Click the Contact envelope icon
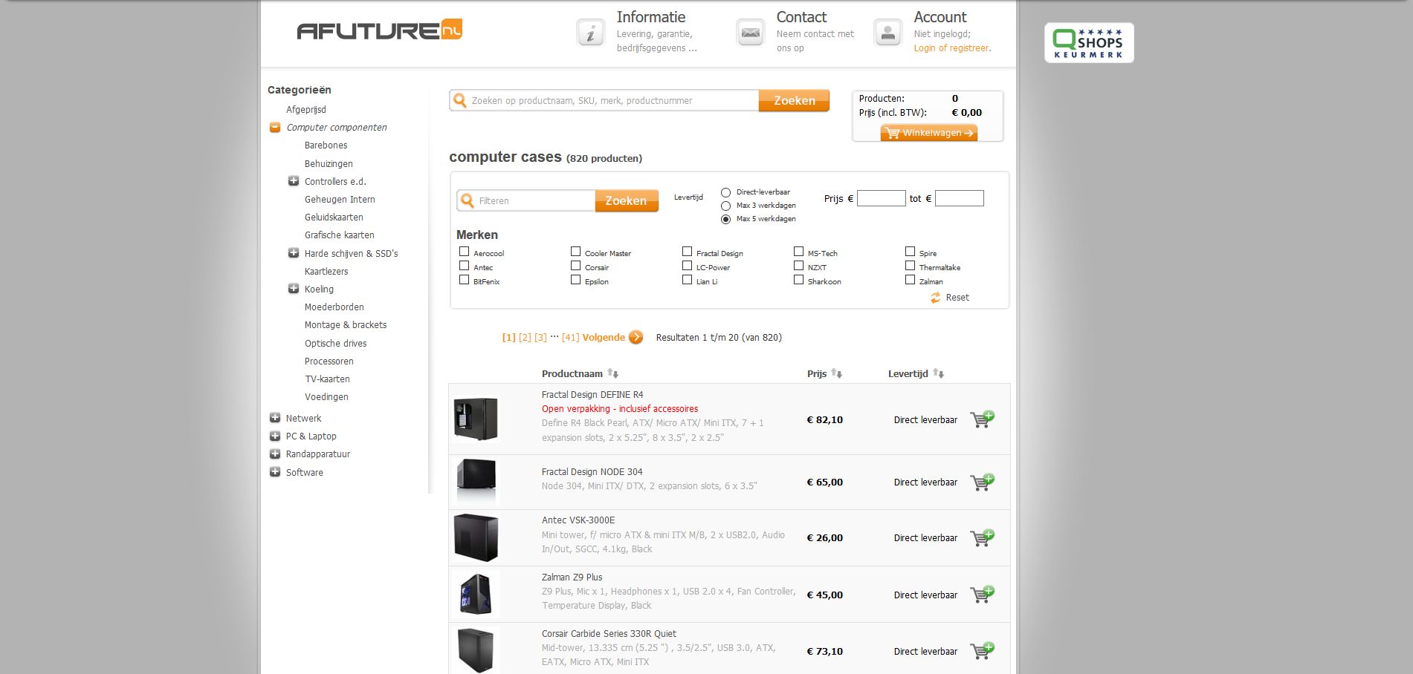The width and height of the screenshot is (1413, 674). pyautogui.click(x=751, y=33)
